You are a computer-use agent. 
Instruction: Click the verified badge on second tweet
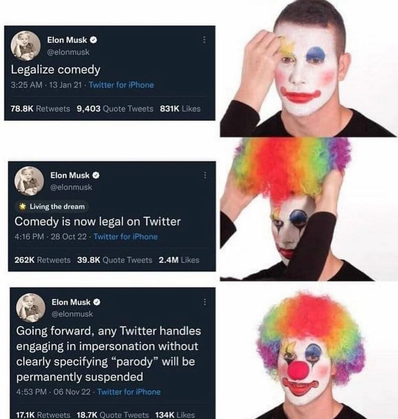pyautogui.click(x=96, y=175)
